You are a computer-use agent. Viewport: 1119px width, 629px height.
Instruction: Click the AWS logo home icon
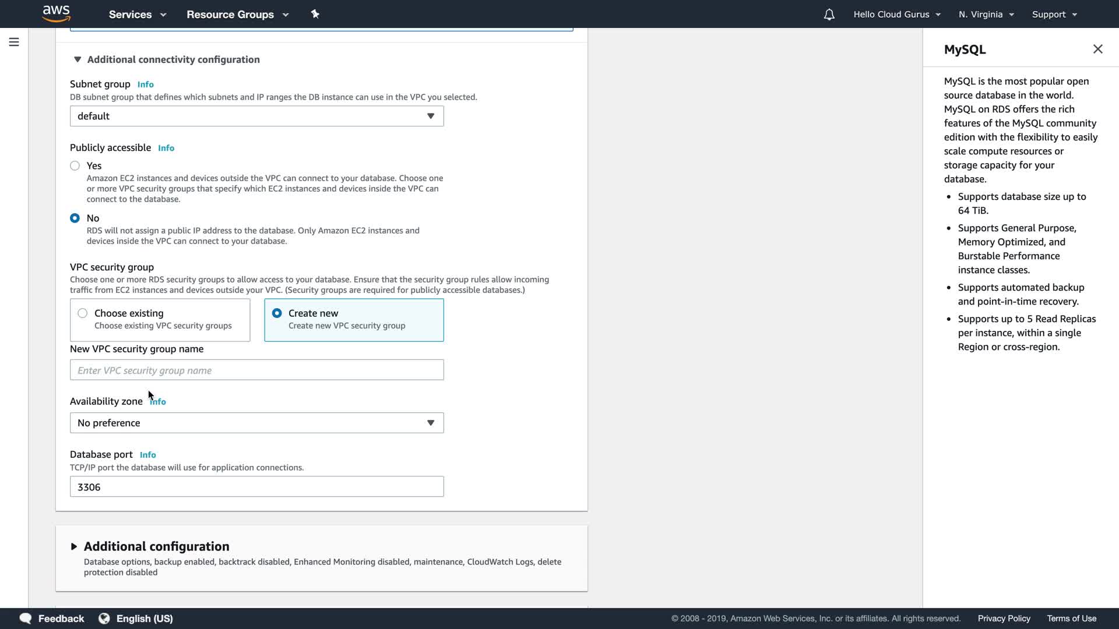pos(57,13)
